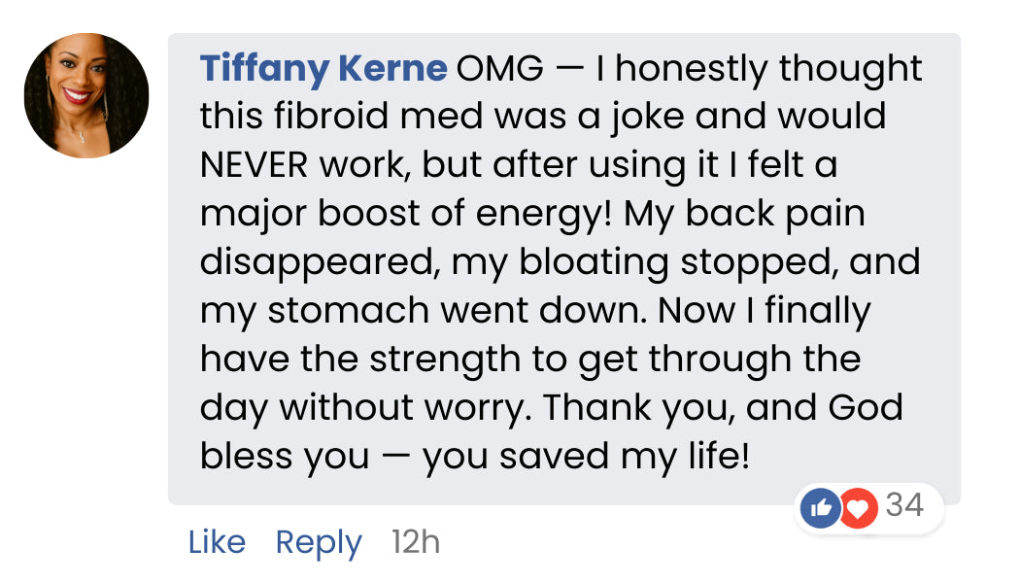Like Tiffany Kerne's comment

(x=217, y=542)
